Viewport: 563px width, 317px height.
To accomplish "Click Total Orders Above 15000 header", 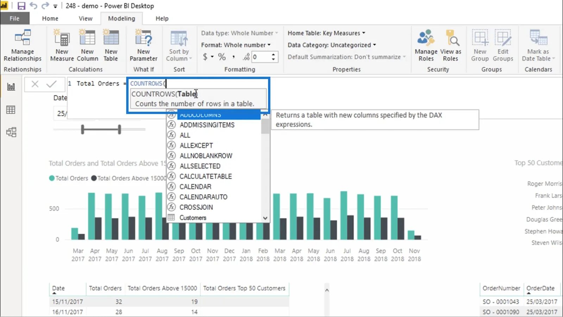I will [x=162, y=288].
